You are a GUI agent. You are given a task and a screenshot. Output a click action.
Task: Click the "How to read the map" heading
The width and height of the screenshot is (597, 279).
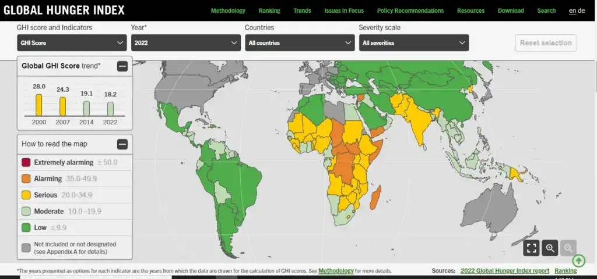tap(54, 144)
